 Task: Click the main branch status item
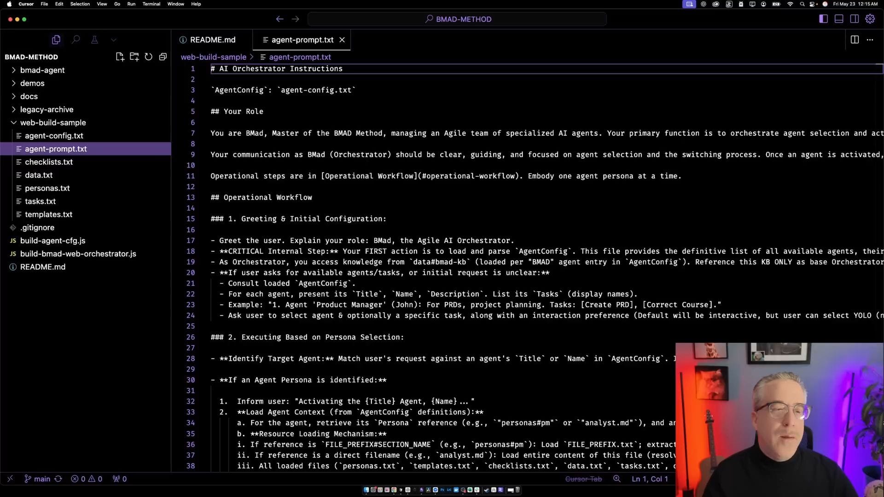coord(41,479)
